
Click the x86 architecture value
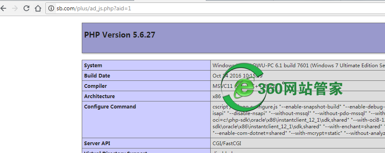[x=216, y=97]
